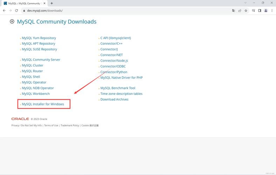This screenshot has height=175, width=276.
Task: Open Terms of Use footer link
Action: coord(51,125)
